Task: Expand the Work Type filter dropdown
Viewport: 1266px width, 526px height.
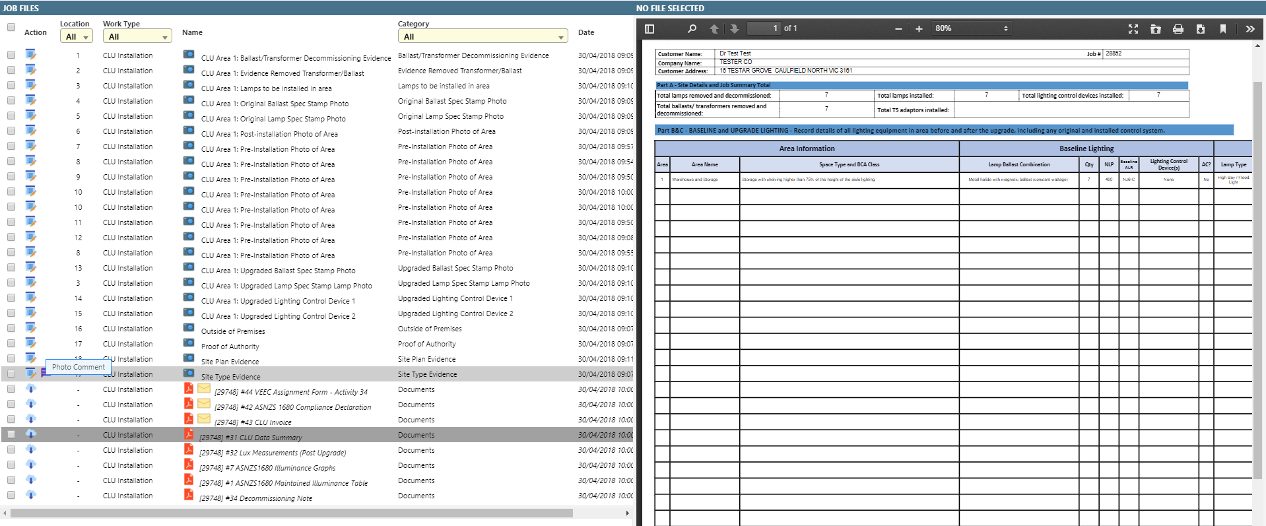Action: [137, 37]
